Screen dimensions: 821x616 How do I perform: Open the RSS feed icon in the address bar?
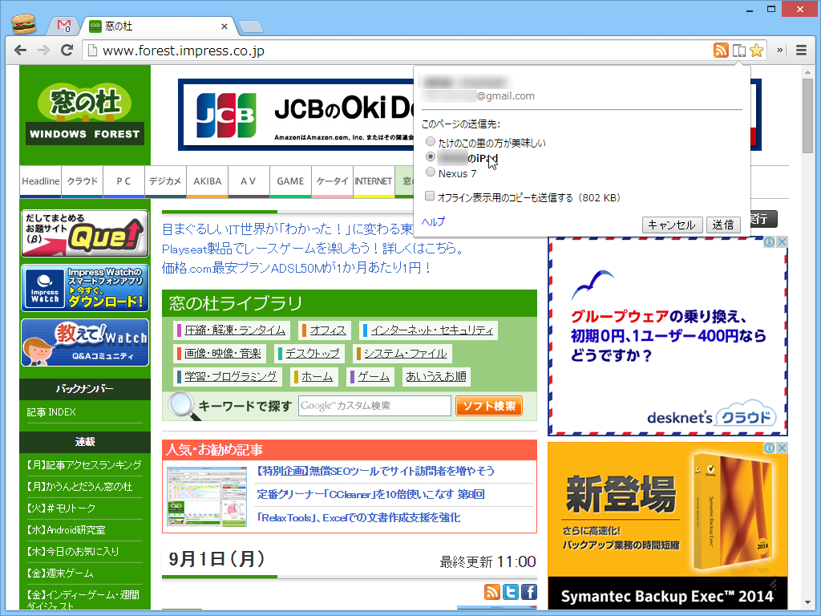click(x=721, y=50)
